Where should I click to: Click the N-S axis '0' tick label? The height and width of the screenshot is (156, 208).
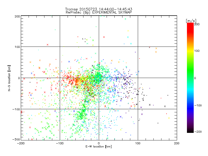point(19,78)
